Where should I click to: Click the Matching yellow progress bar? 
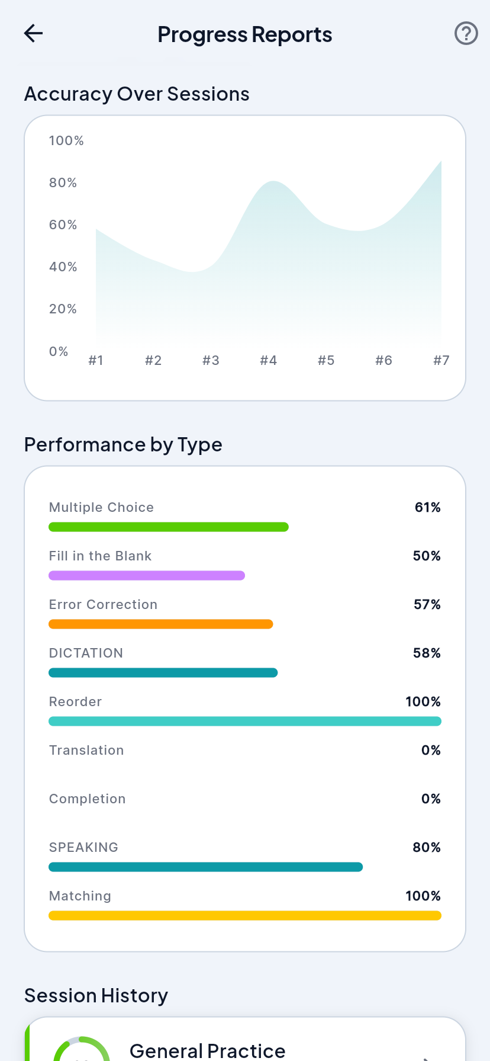[x=245, y=916]
